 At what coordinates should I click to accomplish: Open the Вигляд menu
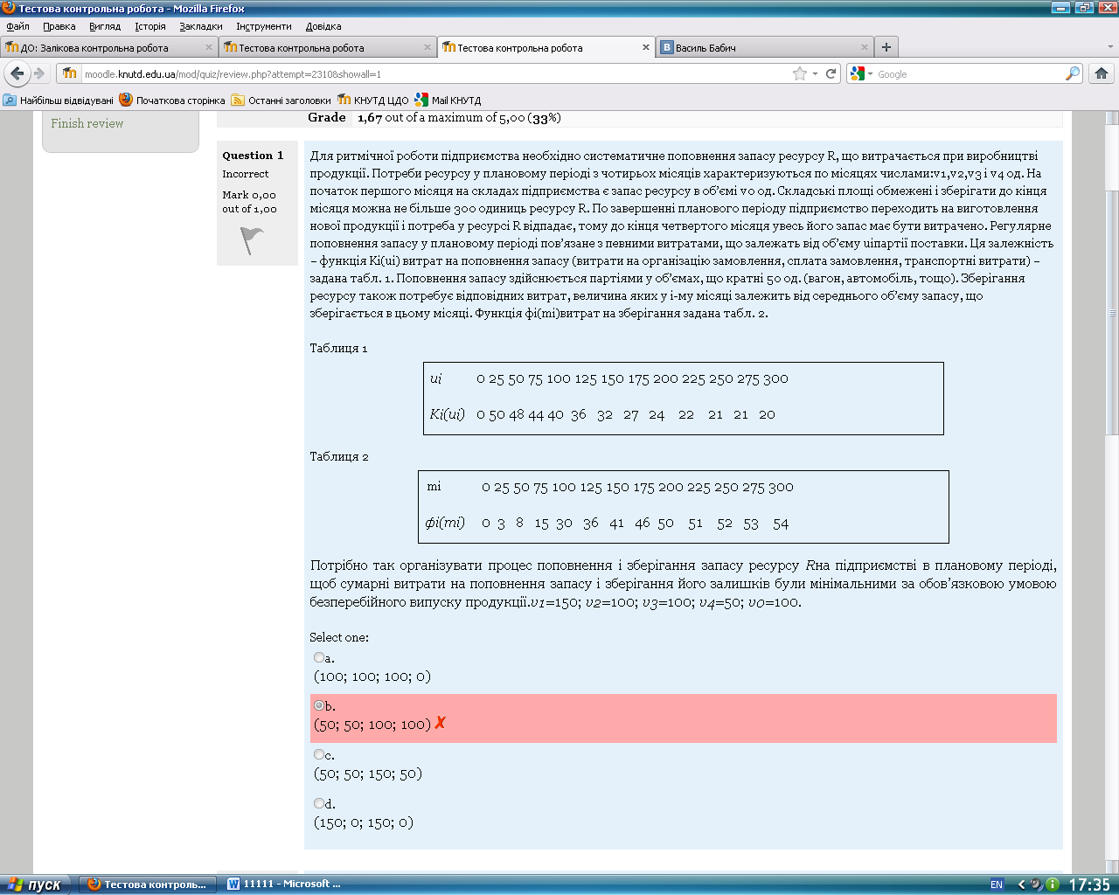(x=105, y=26)
